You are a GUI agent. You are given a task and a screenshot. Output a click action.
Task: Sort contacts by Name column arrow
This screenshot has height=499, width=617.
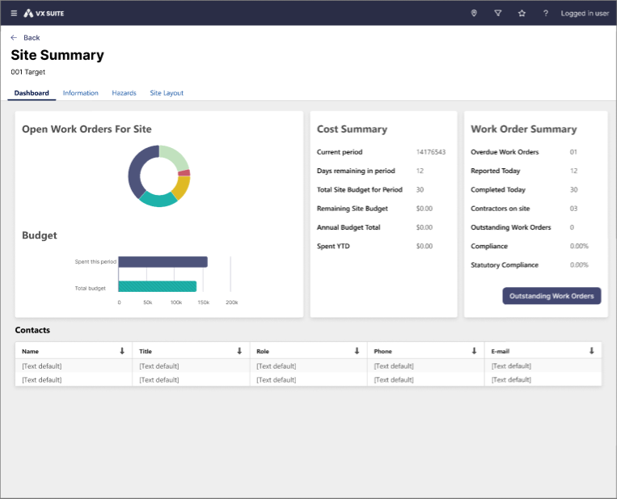[x=122, y=351]
